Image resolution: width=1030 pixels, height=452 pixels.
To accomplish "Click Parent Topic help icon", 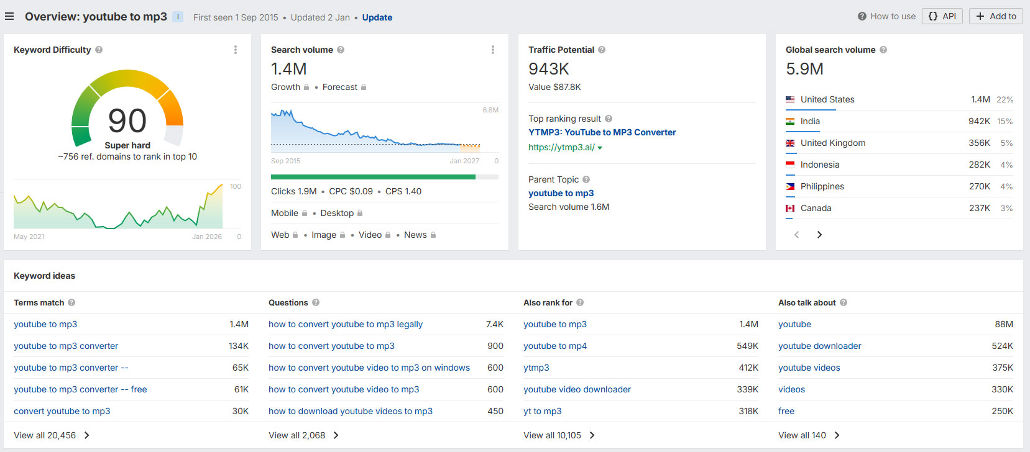I will click(x=586, y=179).
